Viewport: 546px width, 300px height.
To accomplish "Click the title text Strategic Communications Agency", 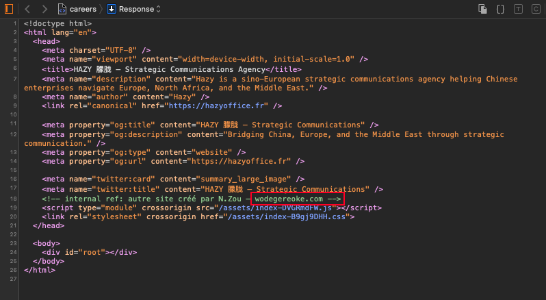I will click(195, 69).
